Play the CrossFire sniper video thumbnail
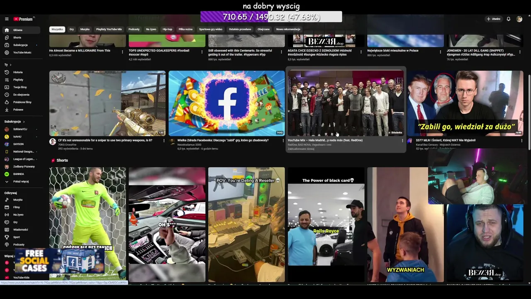Image resolution: width=531 pixels, height=299 pixels. click(107, 103)
